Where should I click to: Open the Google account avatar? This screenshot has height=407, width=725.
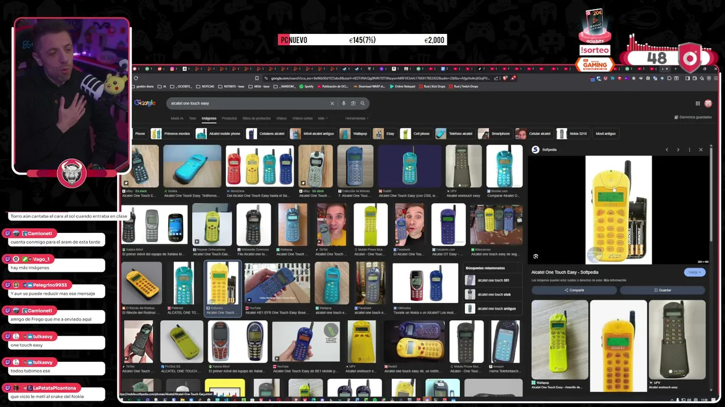click(x=708, y=103)
